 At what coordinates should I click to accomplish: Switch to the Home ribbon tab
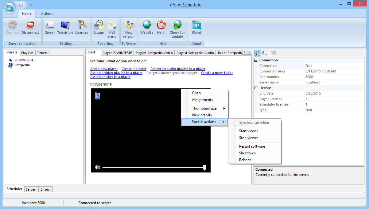pos(27,14)
